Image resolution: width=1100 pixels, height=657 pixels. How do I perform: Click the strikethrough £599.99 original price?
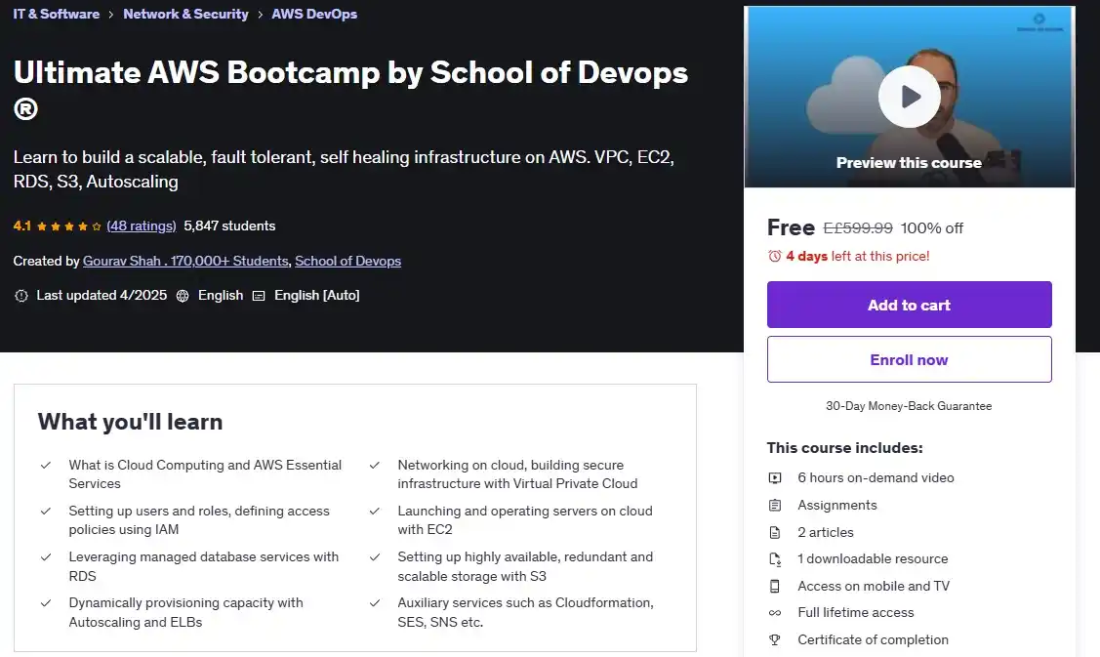tap(857, 228)
